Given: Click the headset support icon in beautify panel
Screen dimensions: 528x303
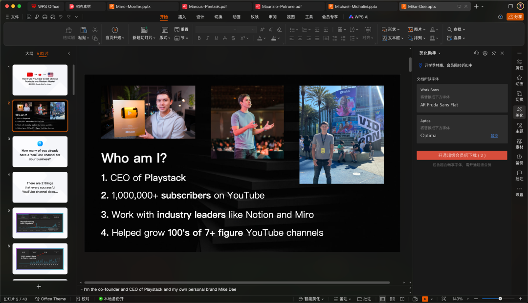Looking at the screenshot, I should click(477, 53).
